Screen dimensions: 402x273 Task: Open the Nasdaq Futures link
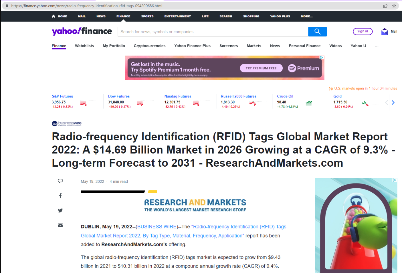[178, 96]
